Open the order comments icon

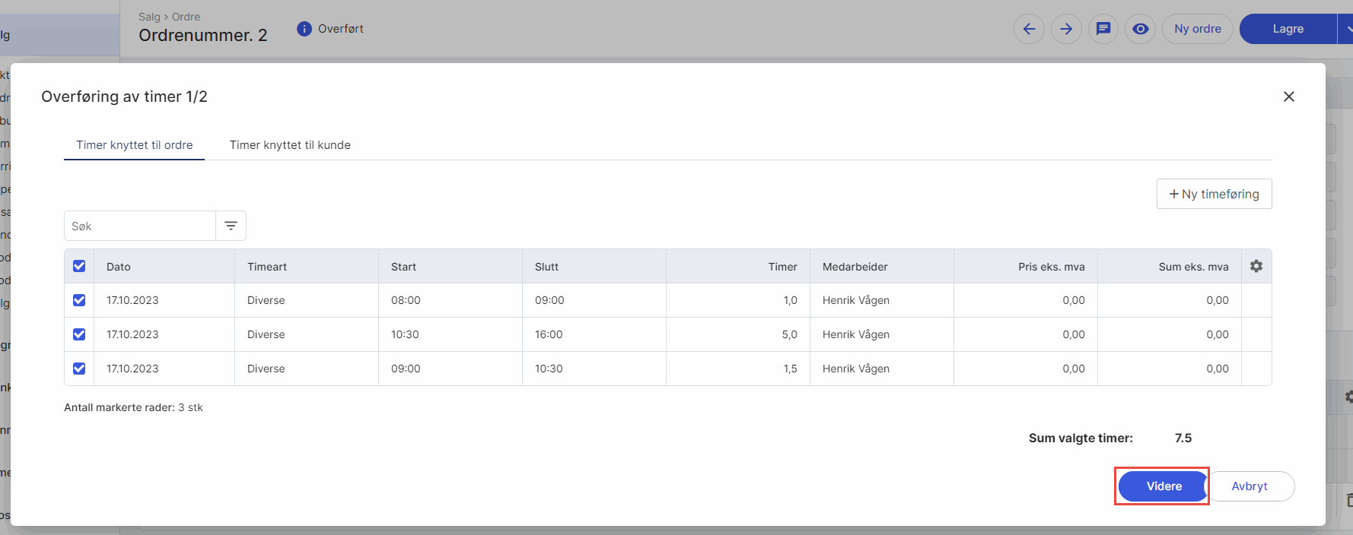[1103, 29]
